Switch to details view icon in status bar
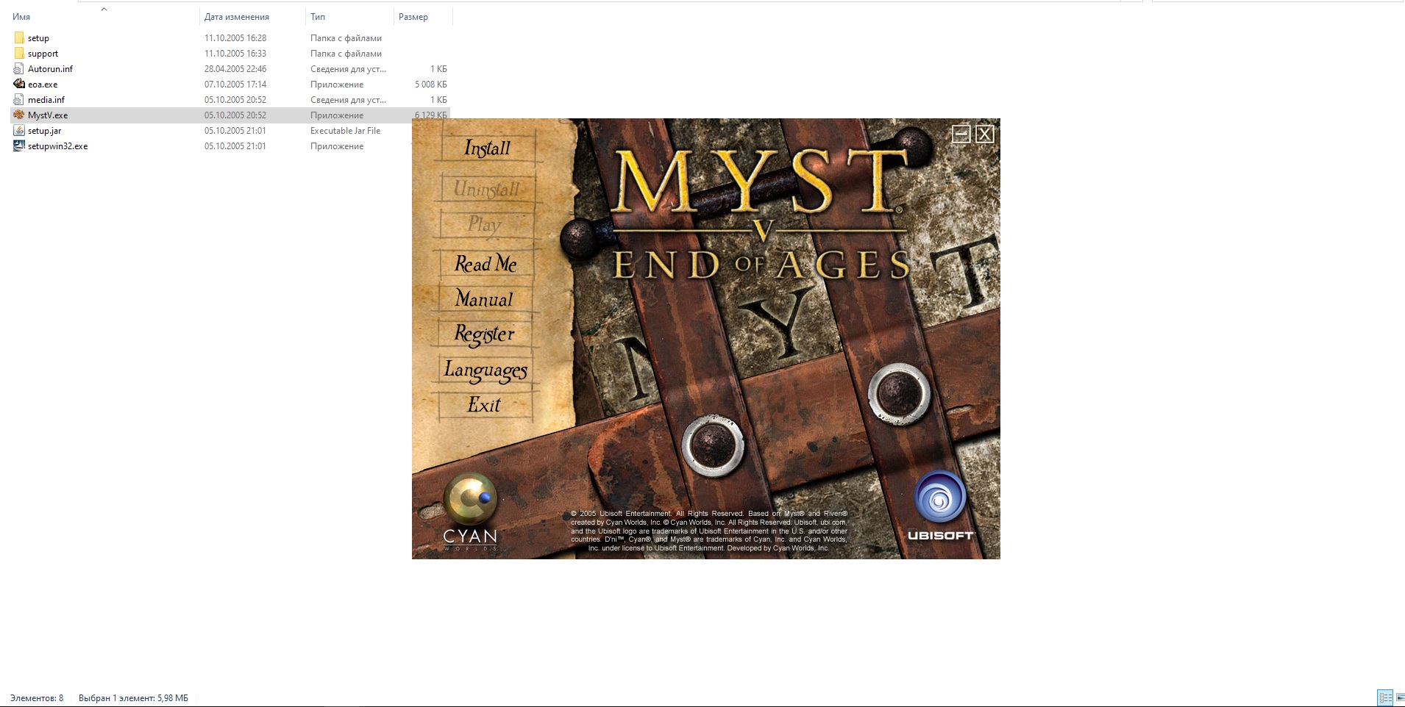The height and width of the screenshot is (707, 1405). [1385, 697]
